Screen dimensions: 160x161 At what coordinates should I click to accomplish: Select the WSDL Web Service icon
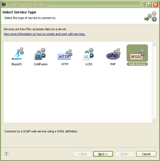[137, 53]
